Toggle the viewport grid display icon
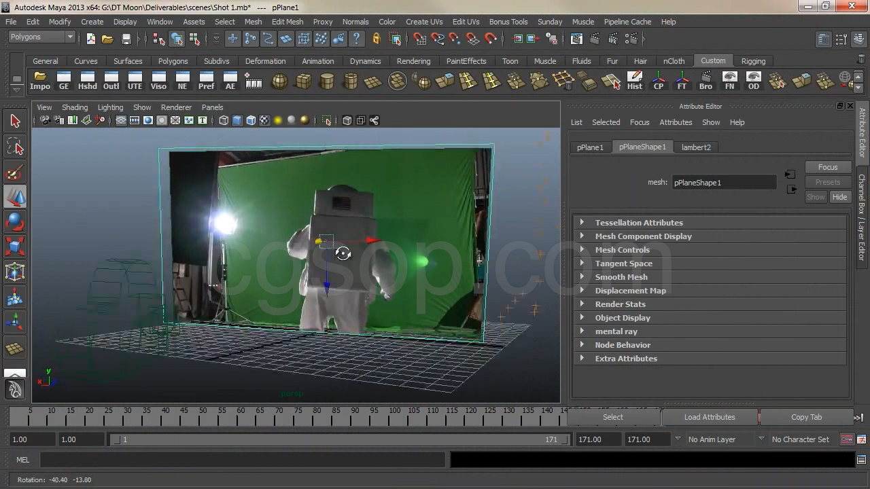The image size is (870, 489). tap(120, 121)
